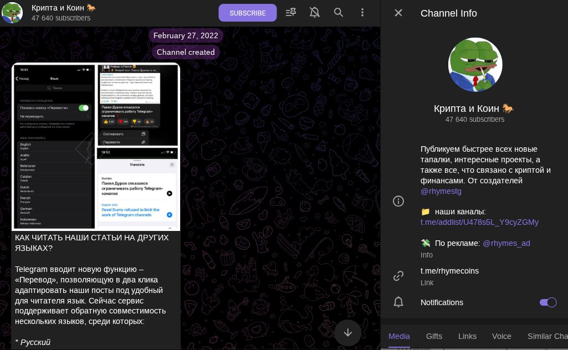568x350 pixels.
Task: Open the three-dot more options menu
Action: [362, 13]
